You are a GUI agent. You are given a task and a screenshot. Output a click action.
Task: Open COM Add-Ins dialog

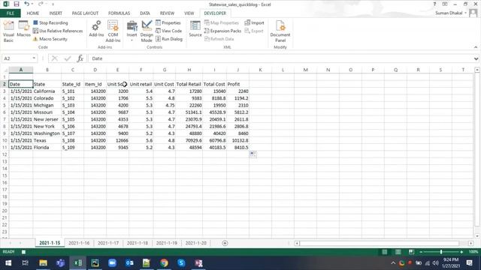pyautogui.click(x=113, y=31)
